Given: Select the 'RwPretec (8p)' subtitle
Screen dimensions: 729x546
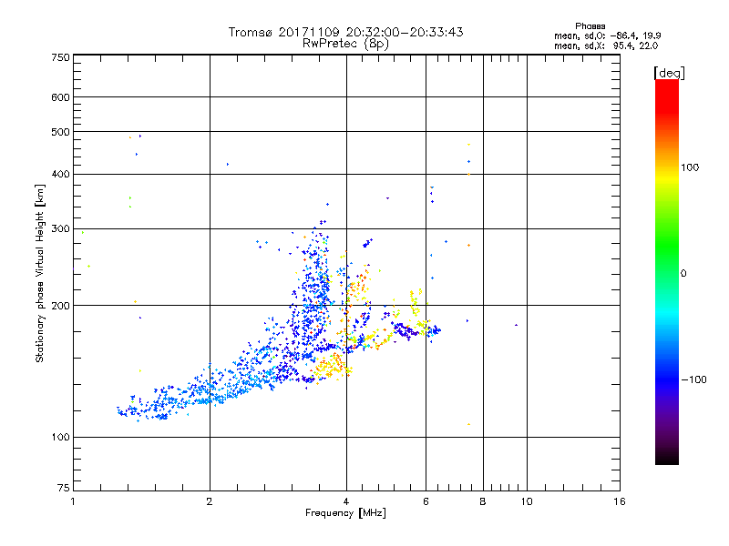Looking at the screenshot, I should 345,44.
